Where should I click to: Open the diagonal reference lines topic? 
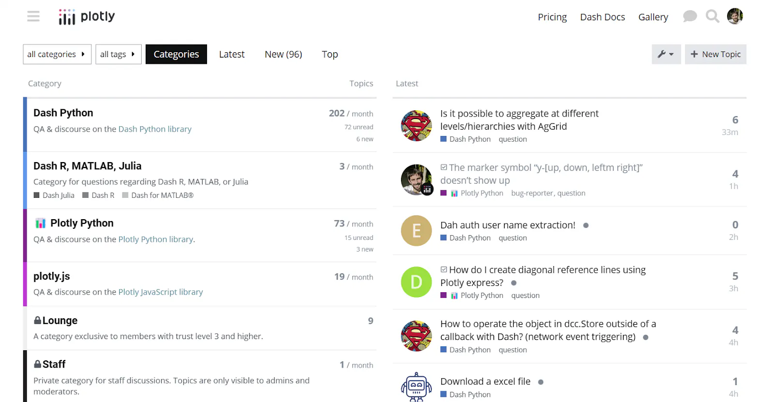(543, 276)
